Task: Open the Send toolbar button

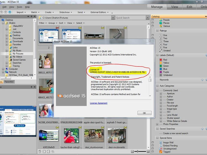Action: 81,12
